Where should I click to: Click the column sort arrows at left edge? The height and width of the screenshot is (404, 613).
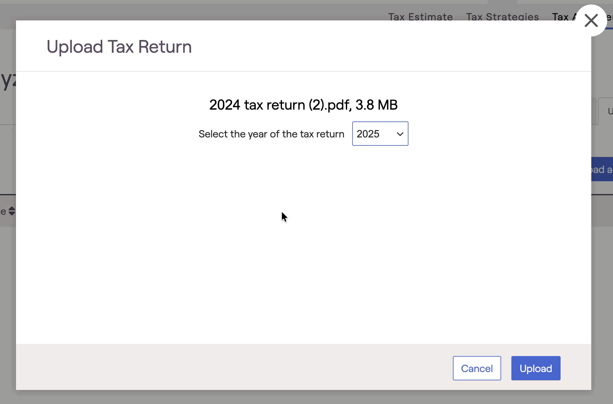click(12, 211)
